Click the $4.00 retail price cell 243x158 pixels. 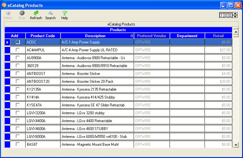[218, 74]
